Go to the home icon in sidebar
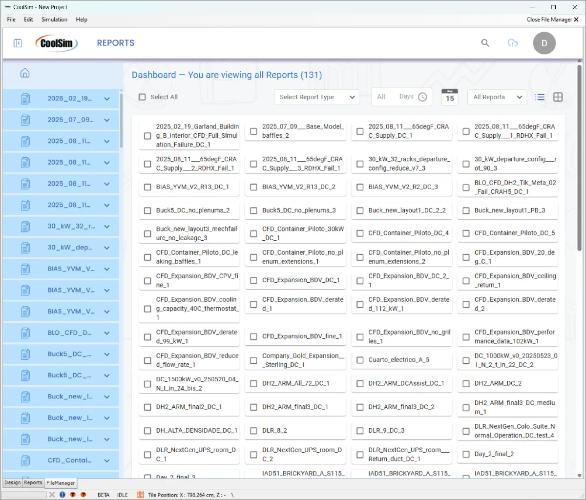586x500 pixels. click(25, 73)
